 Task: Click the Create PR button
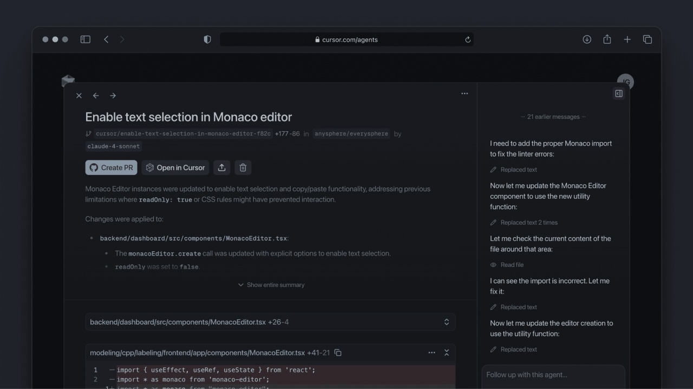pos(111,167)
